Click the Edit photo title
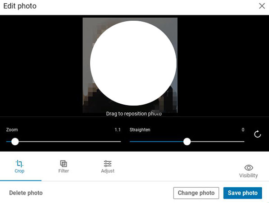This screenshot has height=203, width=269. [20, 6]
